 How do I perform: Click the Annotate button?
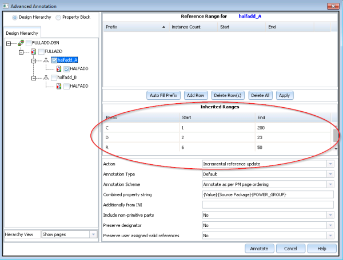tap(260, 249)
